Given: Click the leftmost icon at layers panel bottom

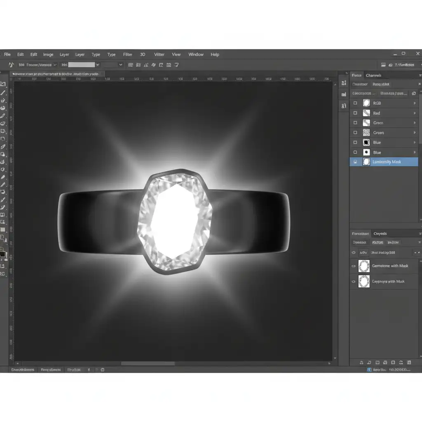Looking at the screenshot, I should (x=361, y=363).
